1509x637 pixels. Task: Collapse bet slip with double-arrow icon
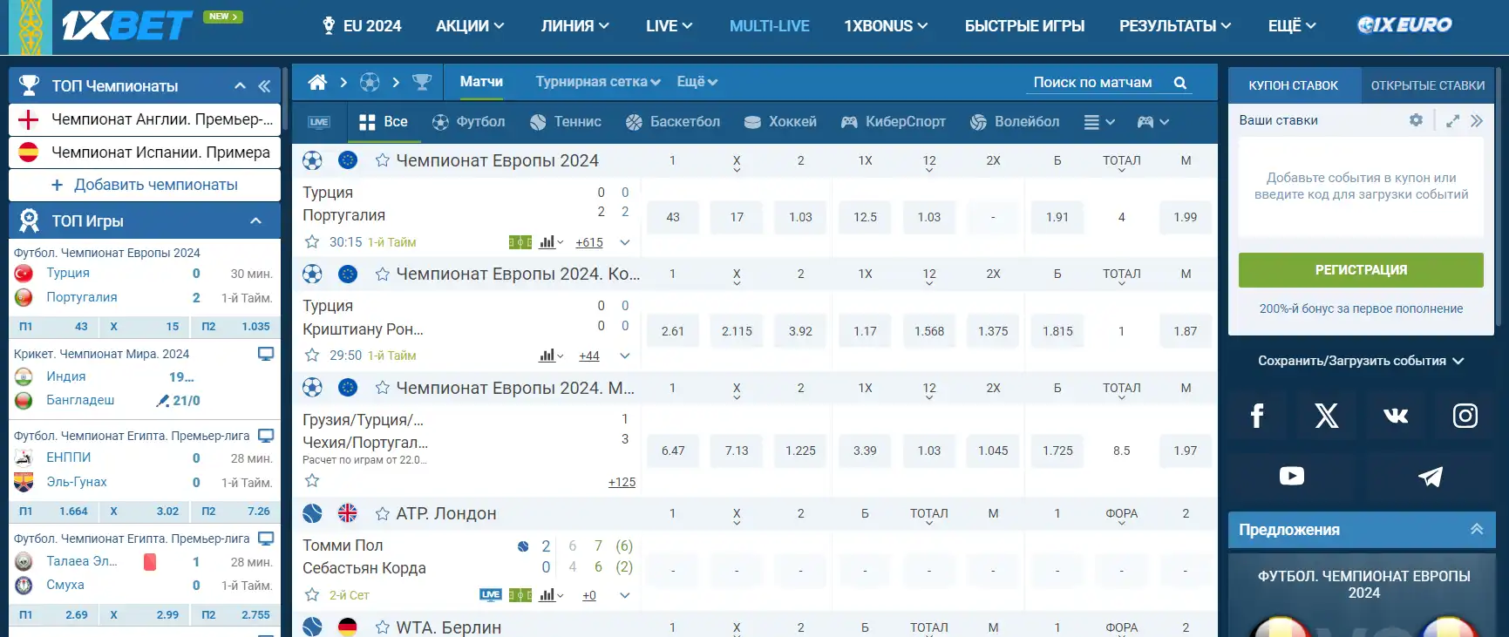[x=1477, y=121]
